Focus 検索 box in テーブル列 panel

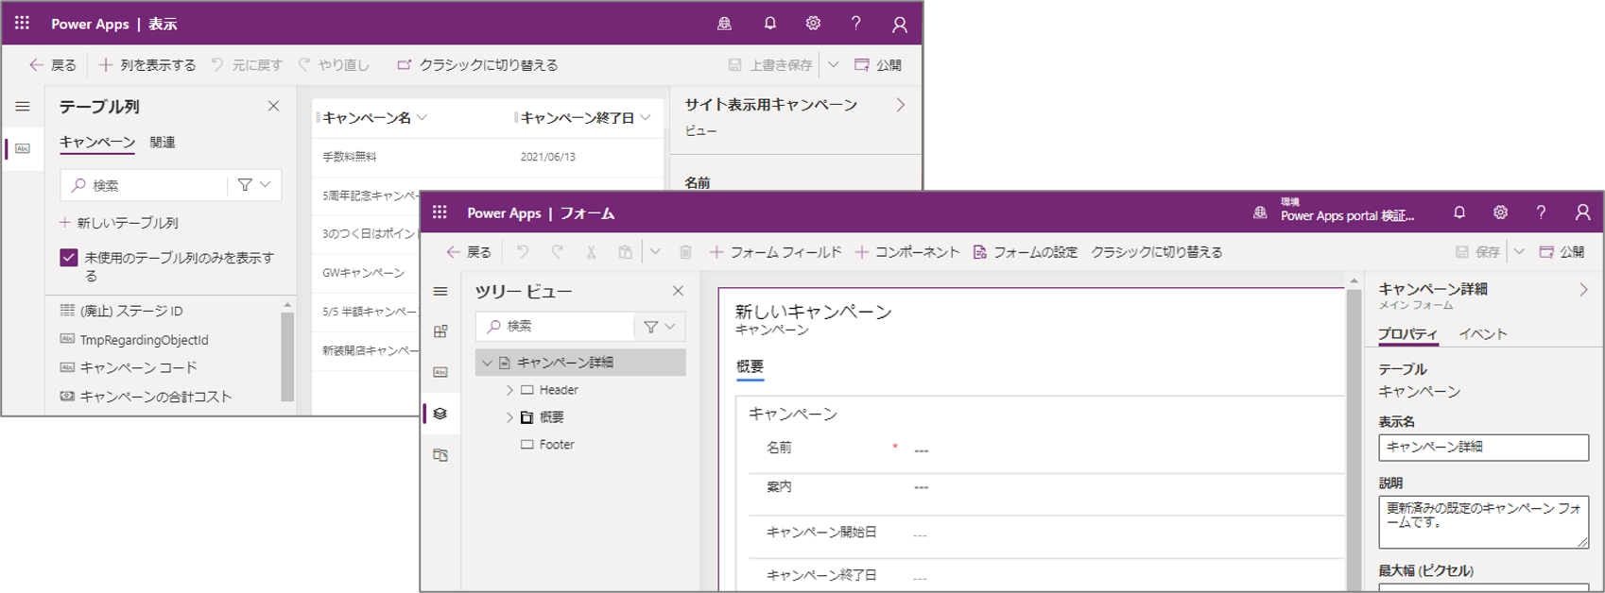145,185
